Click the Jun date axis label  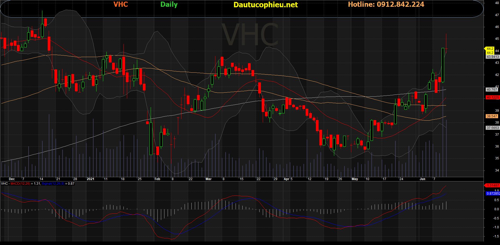click(x=422, y=179)
